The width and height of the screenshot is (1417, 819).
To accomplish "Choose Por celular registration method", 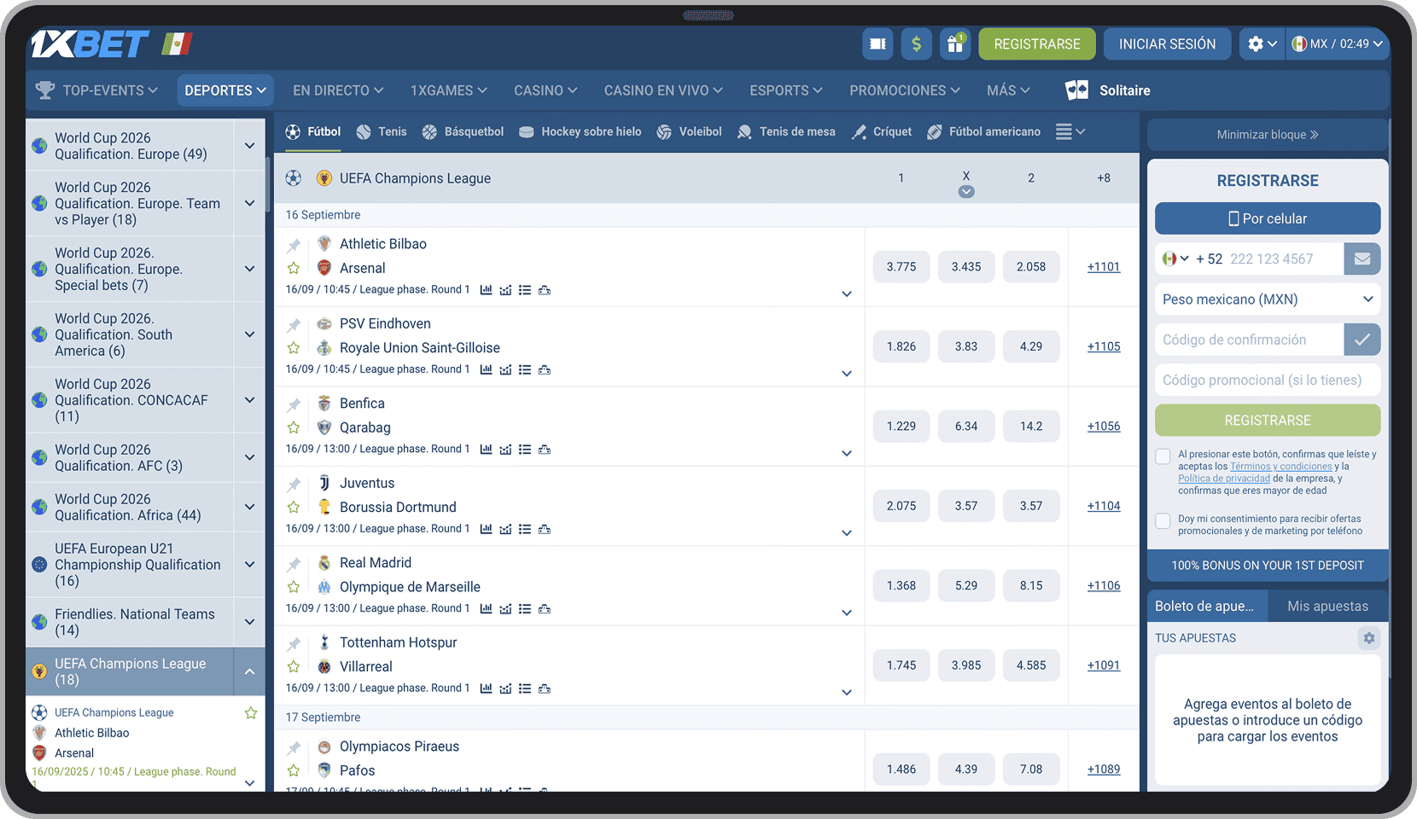I will (1268, 218).
